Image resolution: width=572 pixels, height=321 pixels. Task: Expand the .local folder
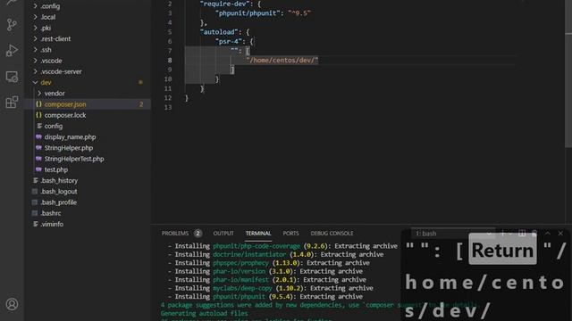click(35, 17)
